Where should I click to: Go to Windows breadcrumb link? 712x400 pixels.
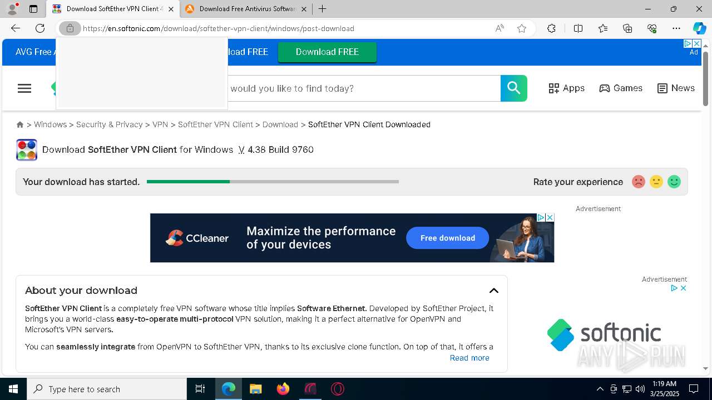coord(50,124)
